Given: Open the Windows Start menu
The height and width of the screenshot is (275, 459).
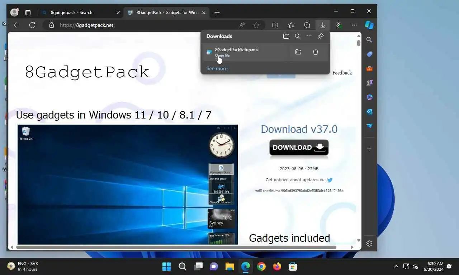Looking at the screenshot, I should (167, 266).
